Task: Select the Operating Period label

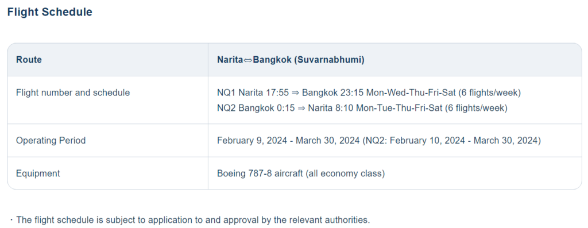Action: click(x=51, y=140)
